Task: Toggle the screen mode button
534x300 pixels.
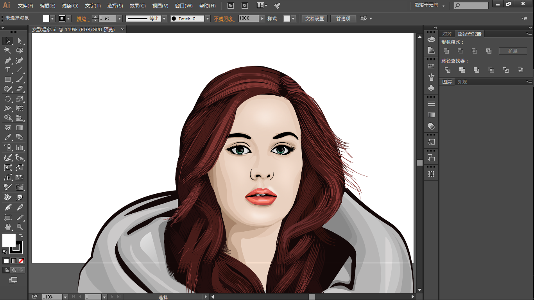Action: click(x=13, y=280)
